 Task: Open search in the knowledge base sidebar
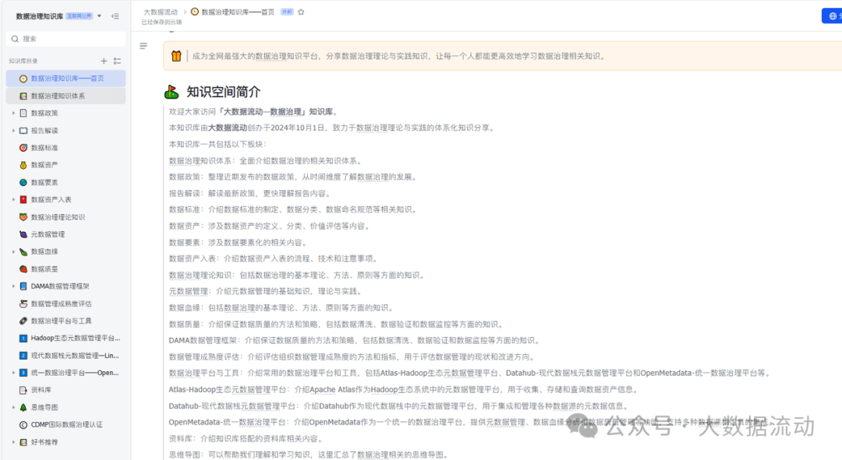coord(14,38)
